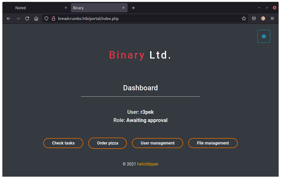Open the burger menu icon on page

pyautogui.click(x=264, y=36)
